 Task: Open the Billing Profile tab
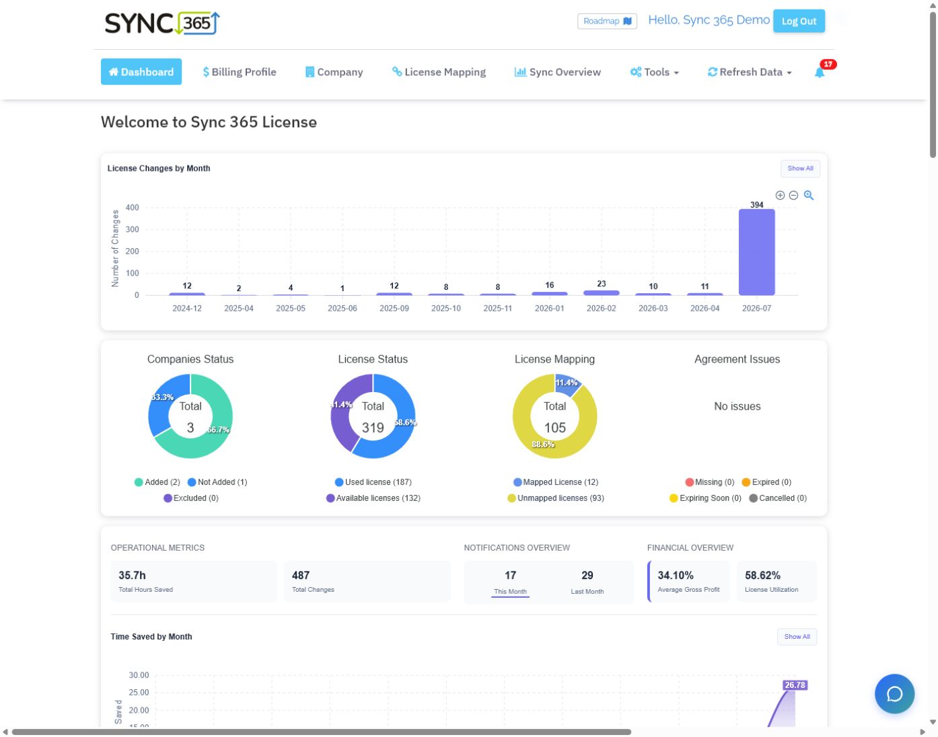click(240, 72)
